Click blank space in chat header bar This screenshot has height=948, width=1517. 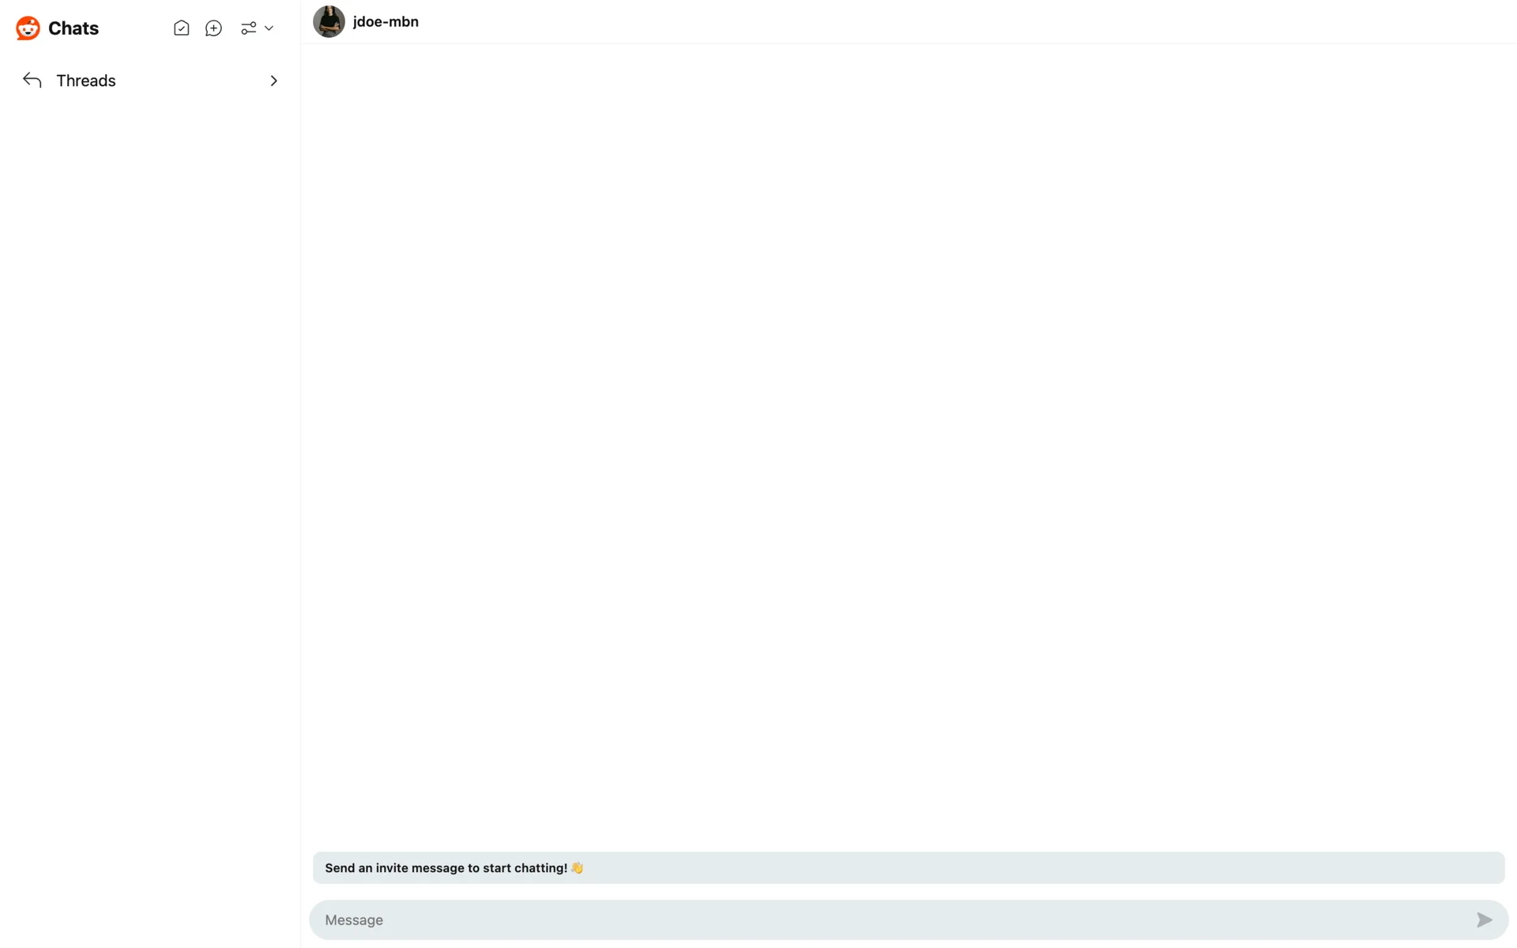click(948, 21)
